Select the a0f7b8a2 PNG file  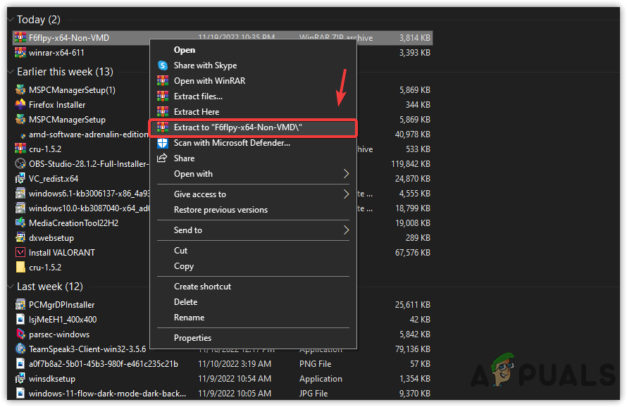point(20,363)
